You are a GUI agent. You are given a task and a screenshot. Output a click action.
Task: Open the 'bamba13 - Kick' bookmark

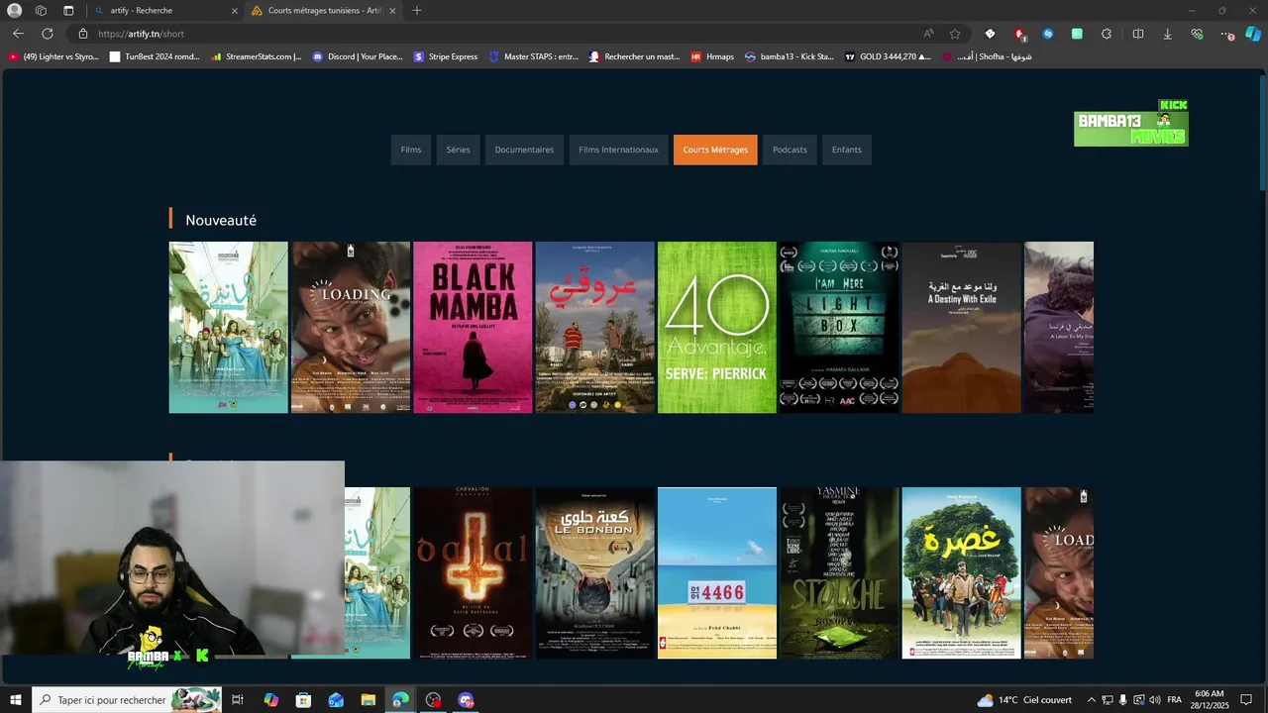pyautogui.click(x=791, y=56)
